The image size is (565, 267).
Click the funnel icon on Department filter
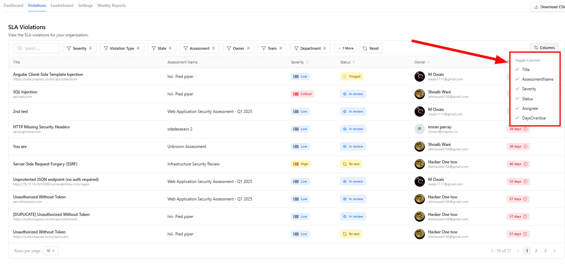296,48
